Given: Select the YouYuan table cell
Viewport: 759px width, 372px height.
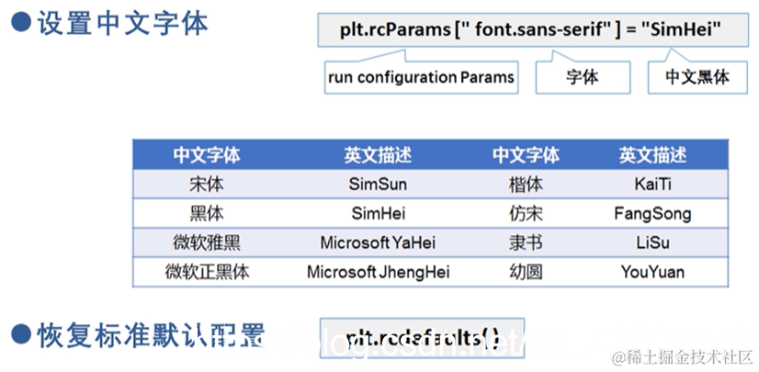Looking at the screenshot, I should tap(653, 272).
